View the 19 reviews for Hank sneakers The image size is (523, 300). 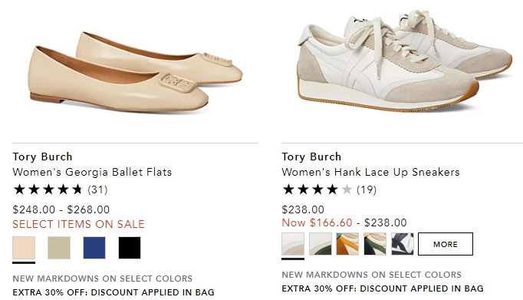(367, 190)
